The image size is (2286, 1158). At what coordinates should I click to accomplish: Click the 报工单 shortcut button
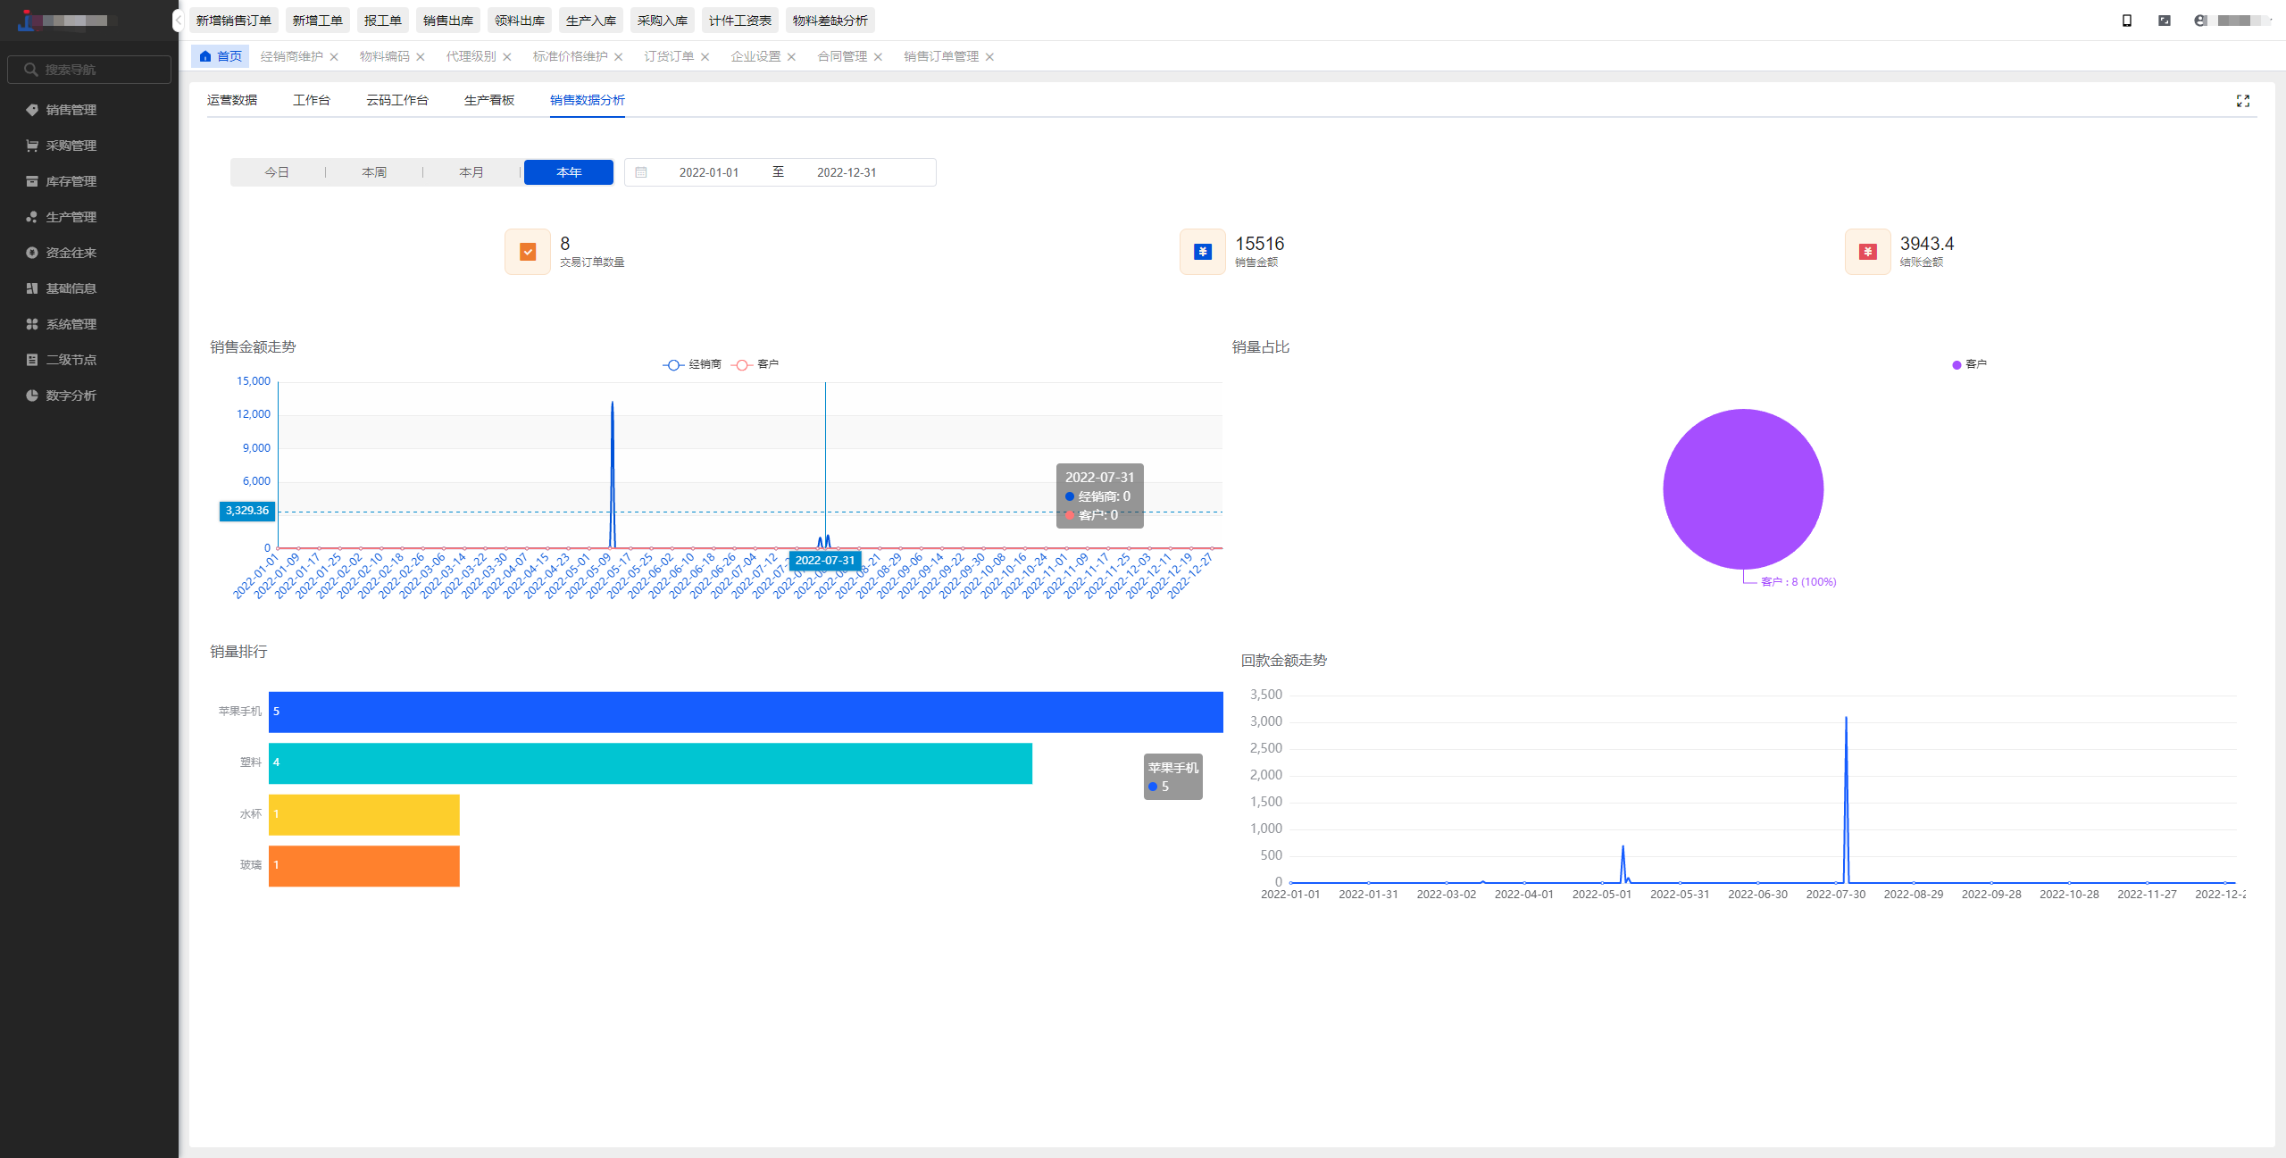[x=383, y=21]
